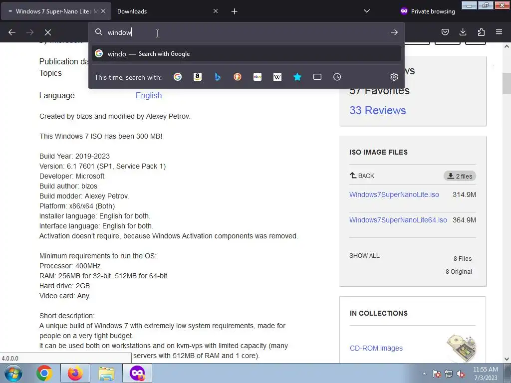This screenshot has width=511, height=383.
Task: Open Windows Explorer from the taskbar
Action: click(106, 373)
